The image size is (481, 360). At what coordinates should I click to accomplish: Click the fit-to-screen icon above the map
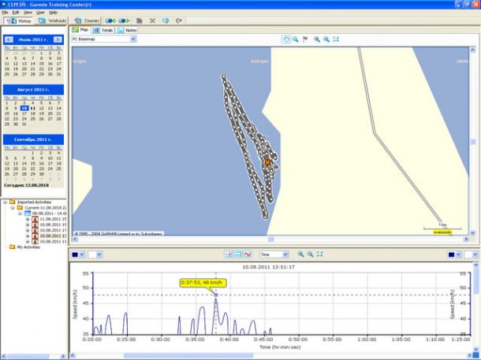[336, 39]
